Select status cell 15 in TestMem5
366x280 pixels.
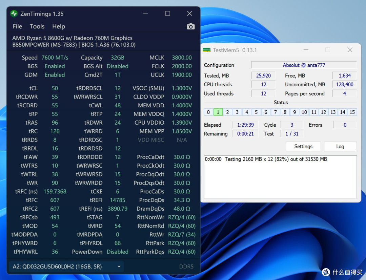(352, 112)
